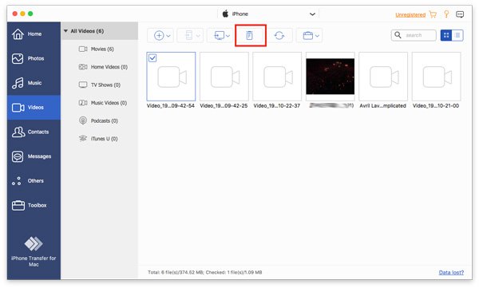Click the trash delete icon in toolbar

click(249, 35)
